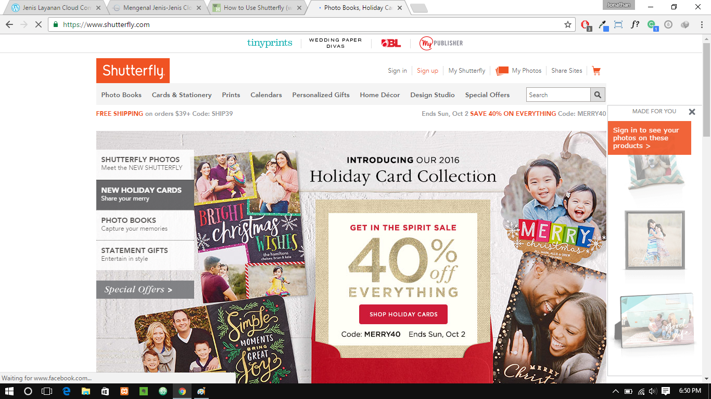Click the shopping cart icon
Image resolution: width=711 pixels, height=399 pixels.
(596, 71)
